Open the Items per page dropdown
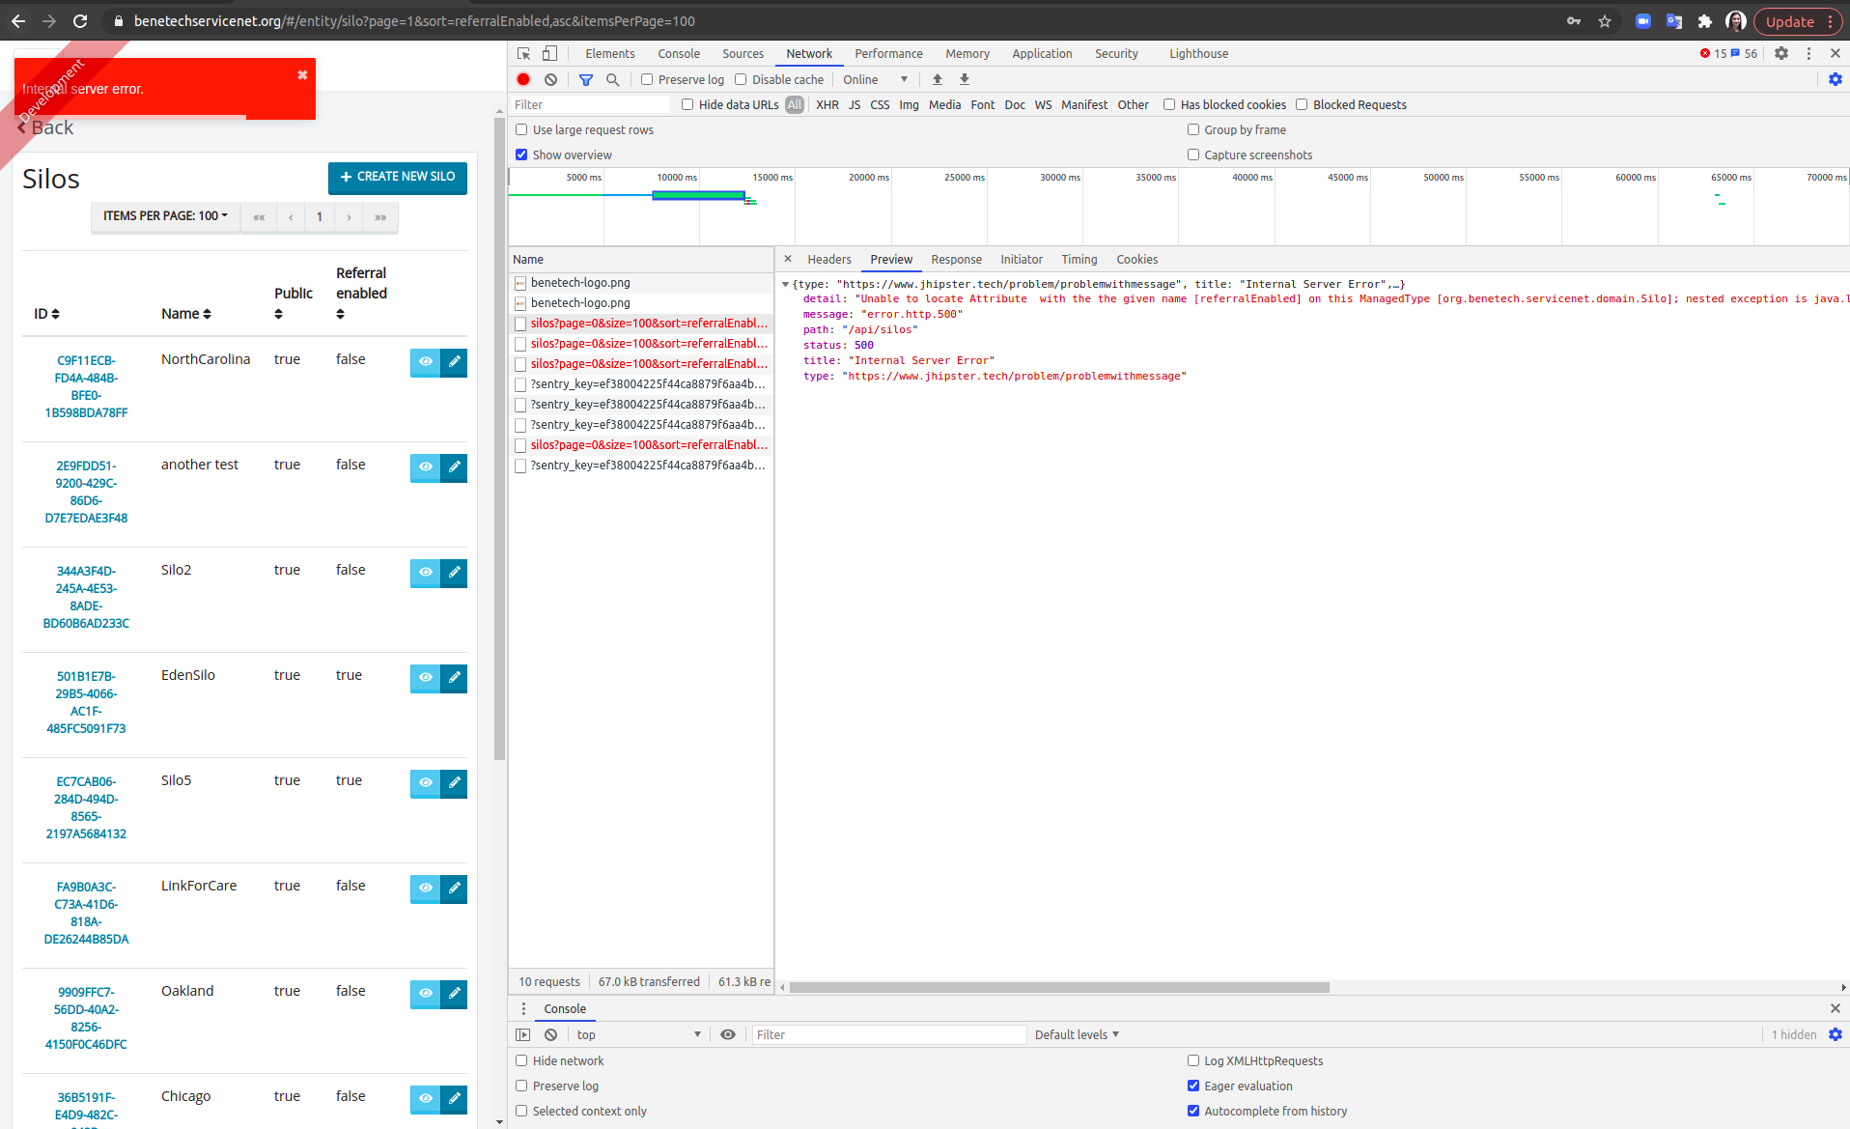The width and height of the screenshot is (1850, 1129). [164, 216]
